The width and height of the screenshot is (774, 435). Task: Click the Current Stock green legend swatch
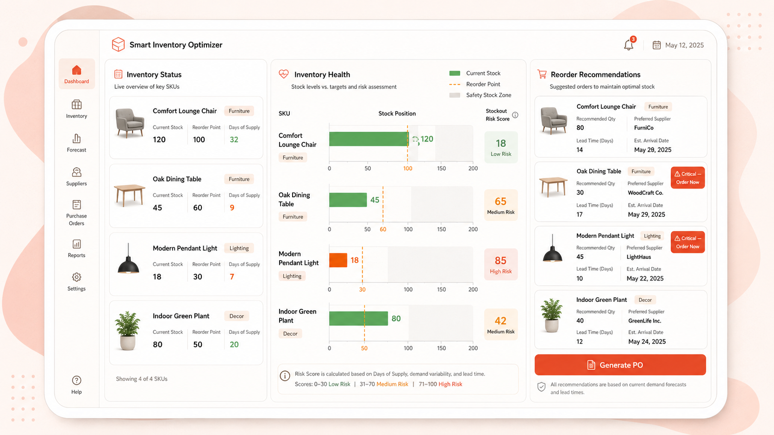[455, 73]
